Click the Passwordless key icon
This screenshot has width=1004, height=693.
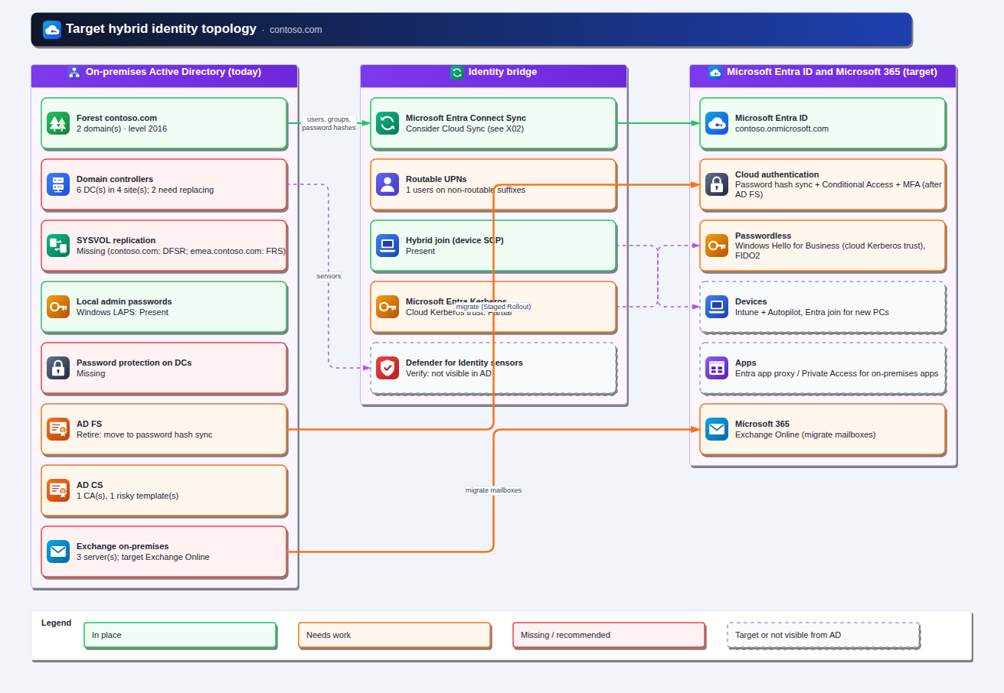coord(717,246)
